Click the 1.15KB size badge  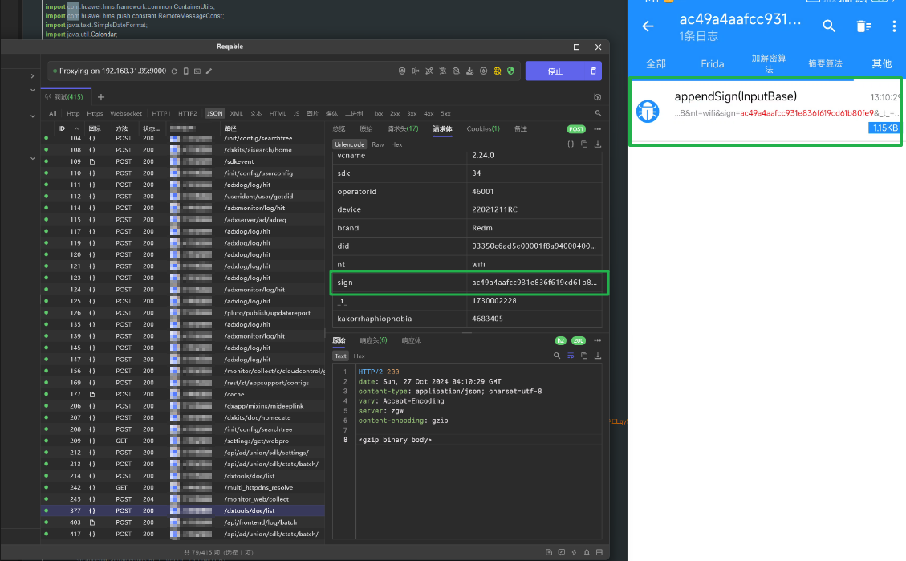click(884, 128)
